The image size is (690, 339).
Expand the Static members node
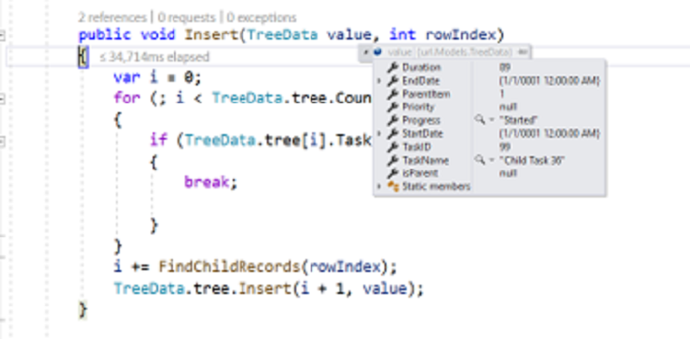379,186
